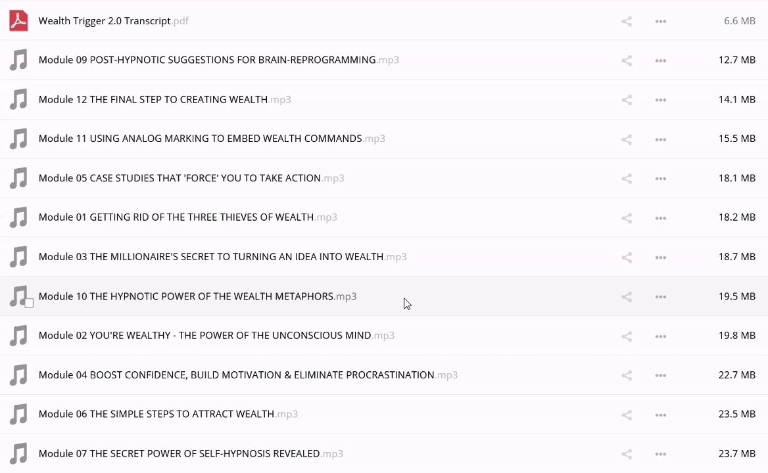Open Module 04 Boost Confidence file
The image size is (768, 473).
click(237, 375)
